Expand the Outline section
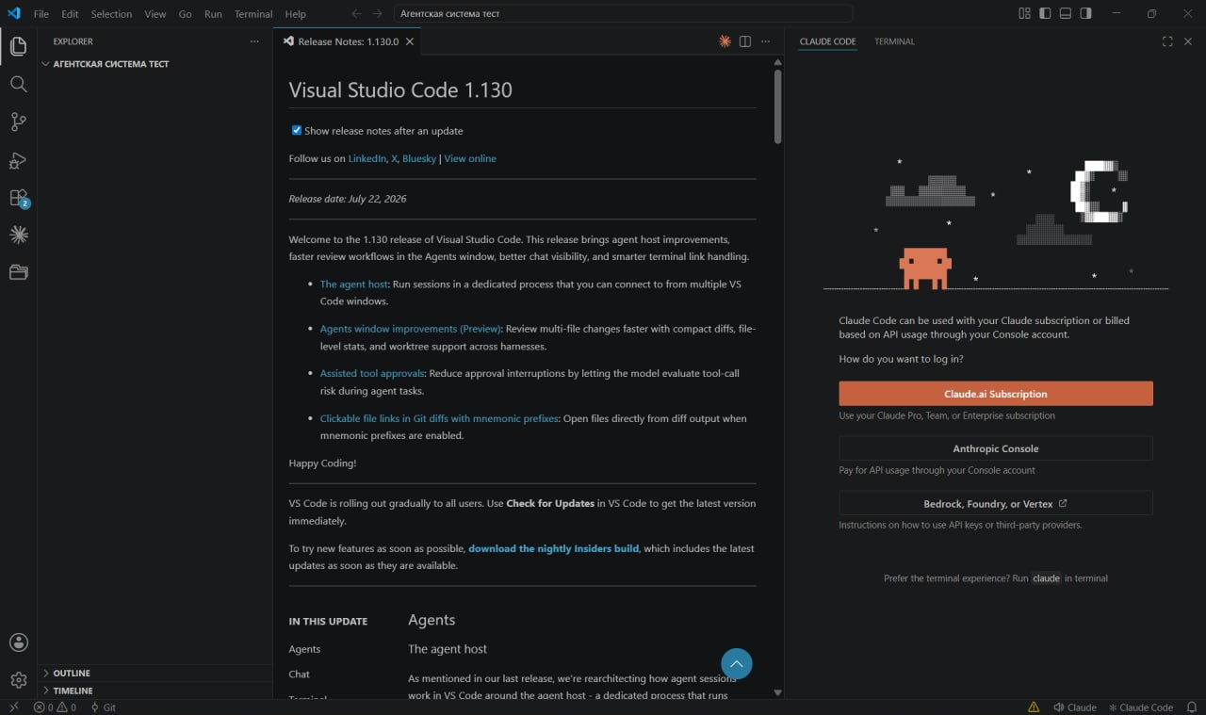 click(155, 674)
